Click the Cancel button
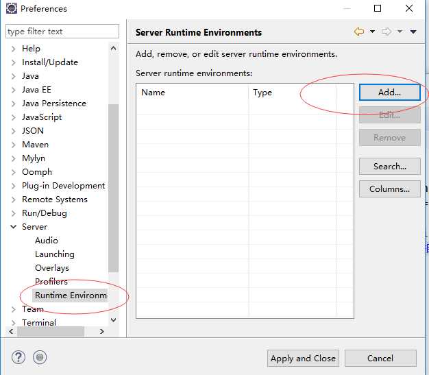 (x=380, y=358)
